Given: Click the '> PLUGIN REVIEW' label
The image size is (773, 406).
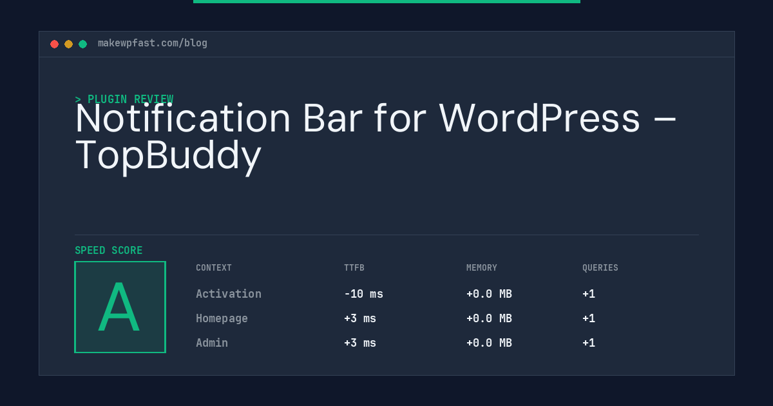Looking at the screenshot, I should [x=124, y=99].
